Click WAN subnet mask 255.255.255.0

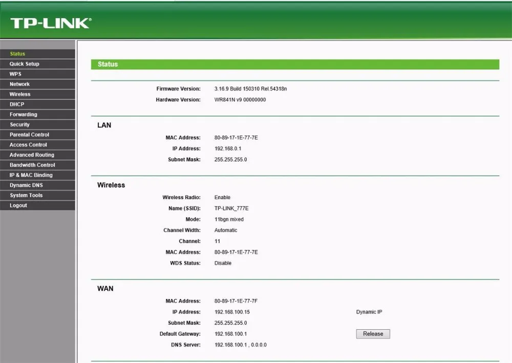(230, 323)
